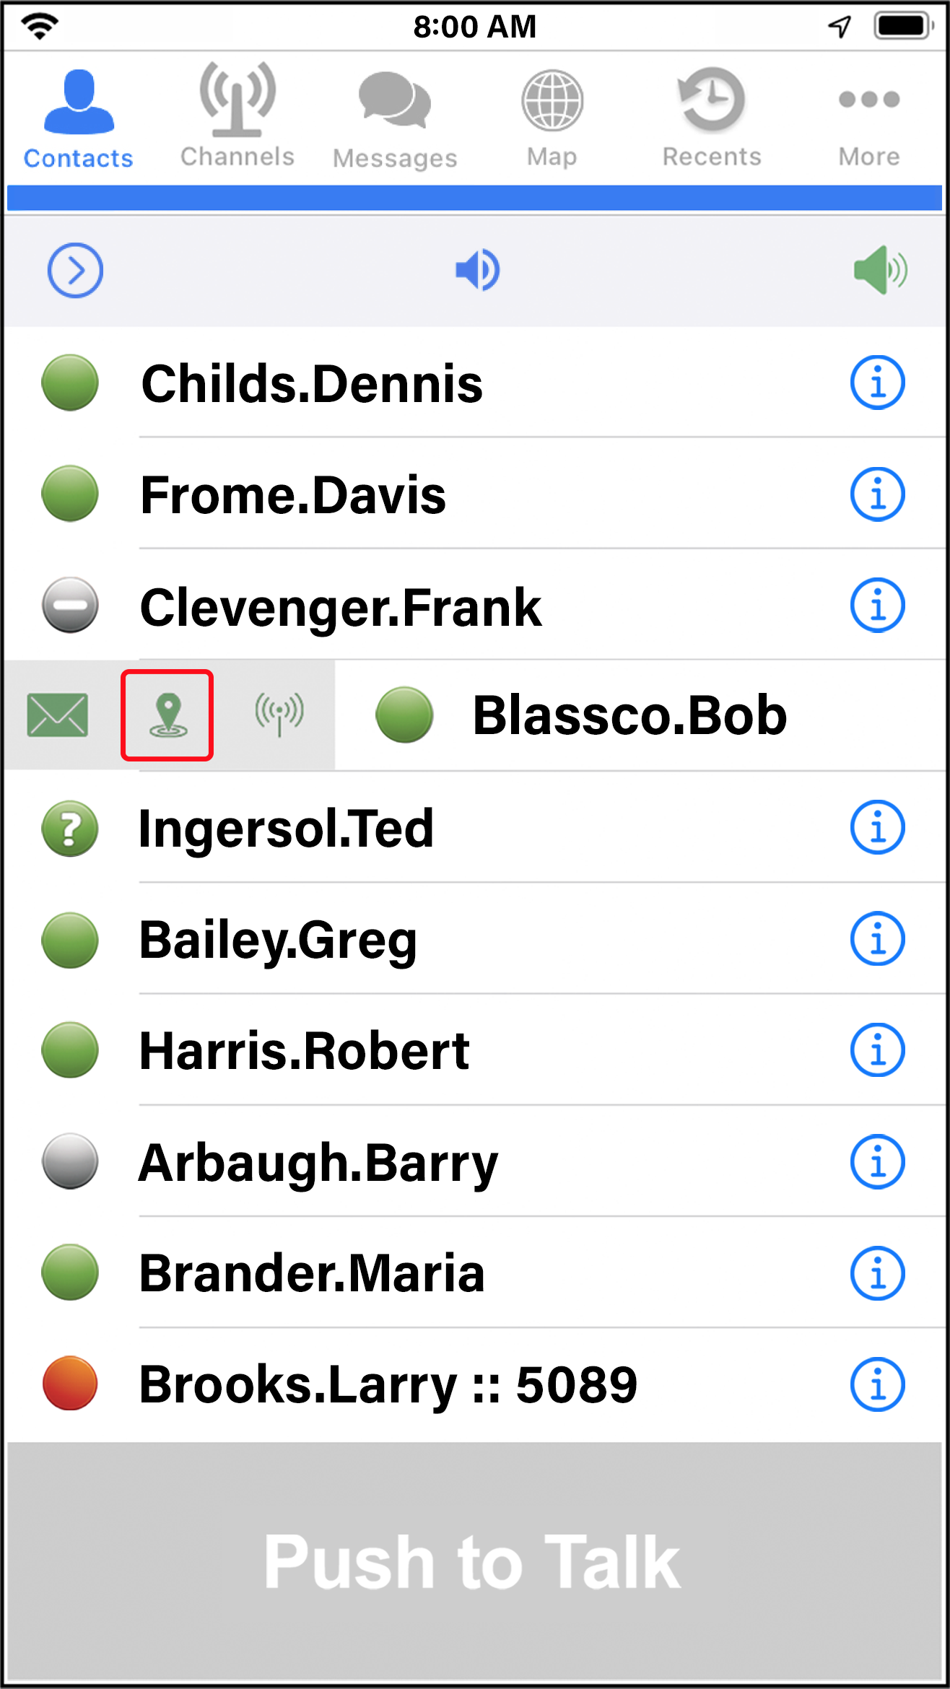
Task: Select the Frome.Davis status indicator
Action: pos(70,494)
